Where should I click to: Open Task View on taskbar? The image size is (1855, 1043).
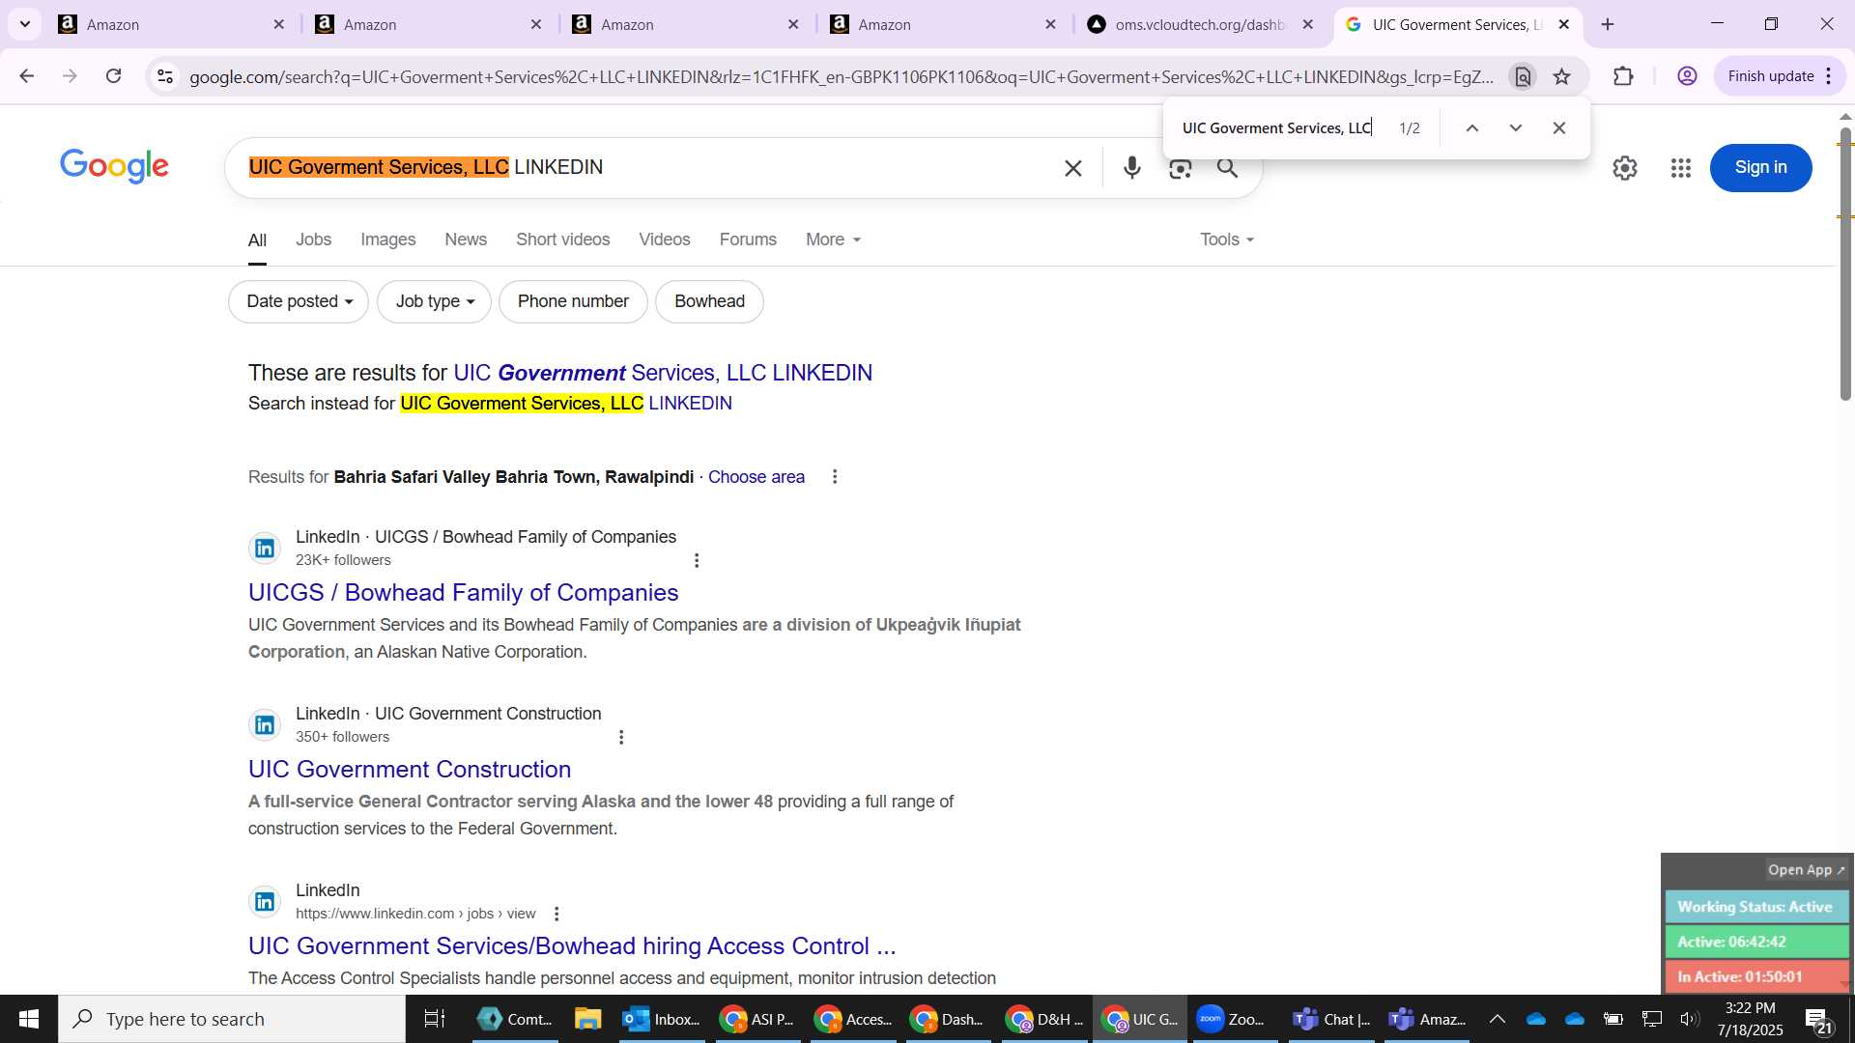435,1019
